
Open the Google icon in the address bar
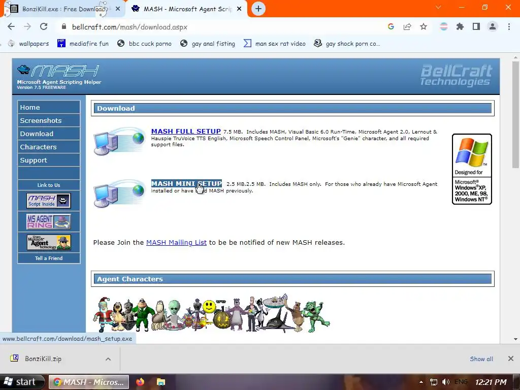click(x=391, y=27)
